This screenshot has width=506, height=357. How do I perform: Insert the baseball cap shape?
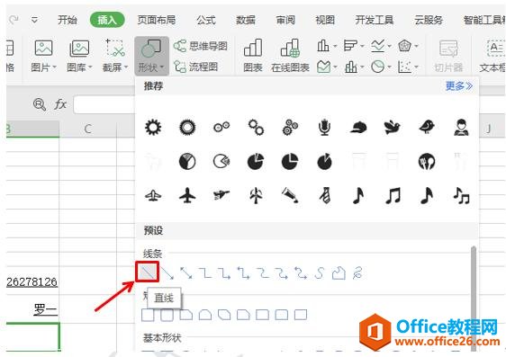[358, 128]
